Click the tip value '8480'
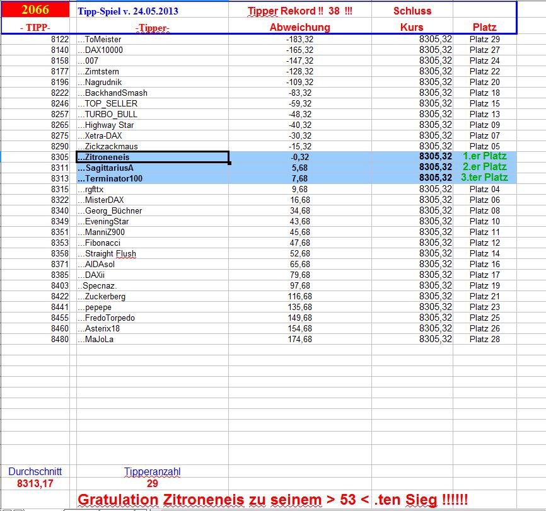This screenshot has height=511, width=546. pyautogui.click(x=35, y=339)
